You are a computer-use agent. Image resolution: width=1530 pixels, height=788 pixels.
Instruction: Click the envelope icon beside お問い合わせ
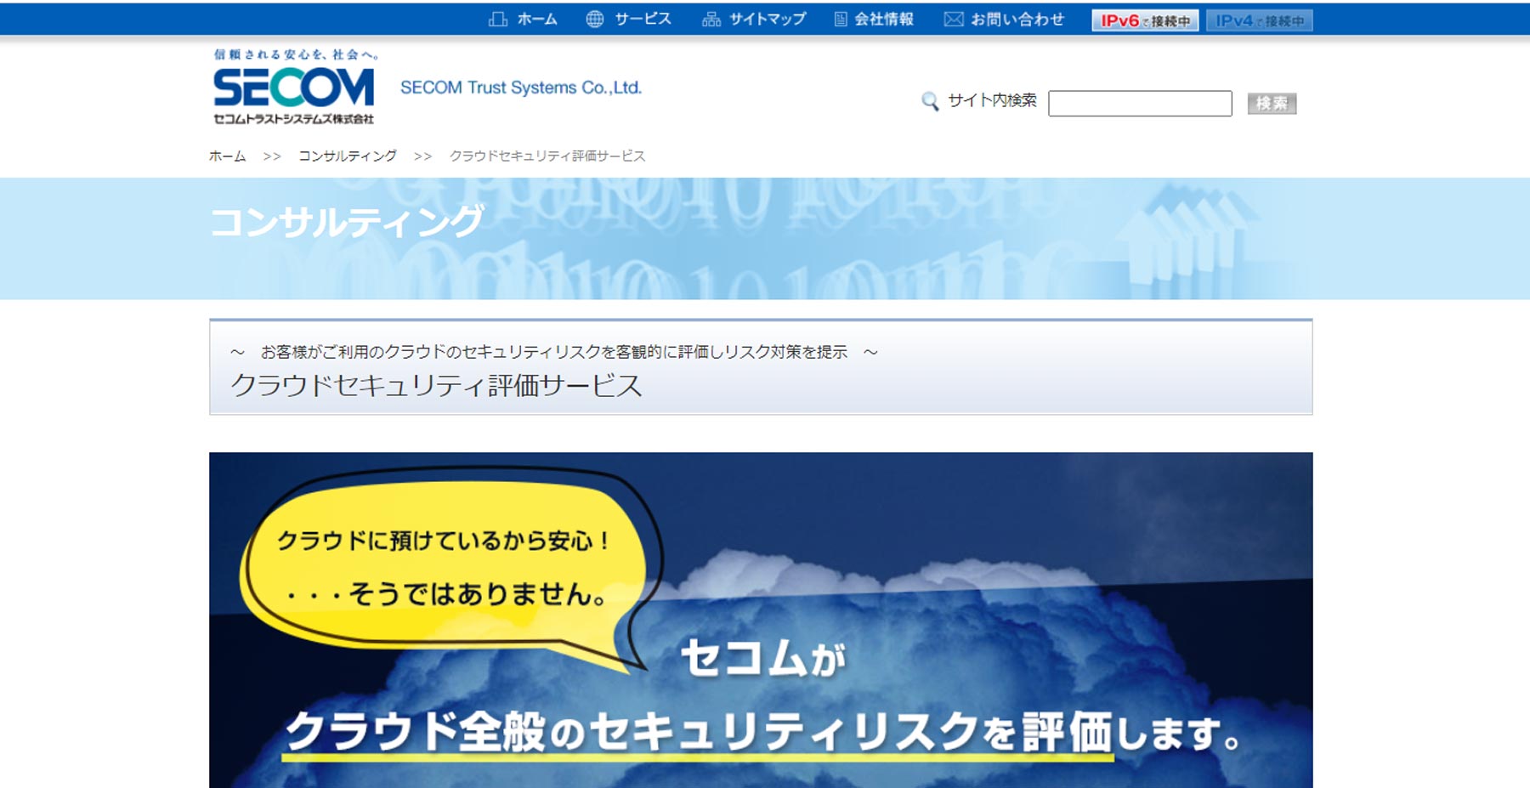coord(954,19)
